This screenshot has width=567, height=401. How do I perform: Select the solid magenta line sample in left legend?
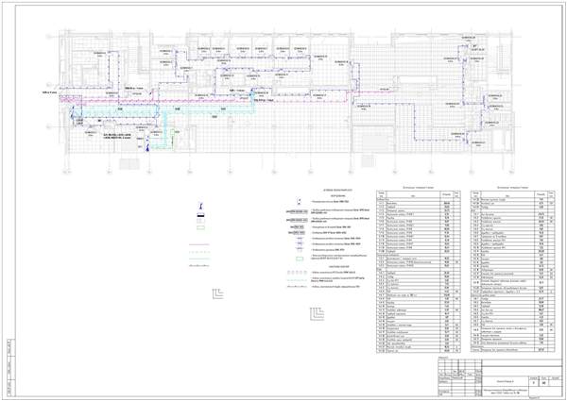[x=199, y=244]
